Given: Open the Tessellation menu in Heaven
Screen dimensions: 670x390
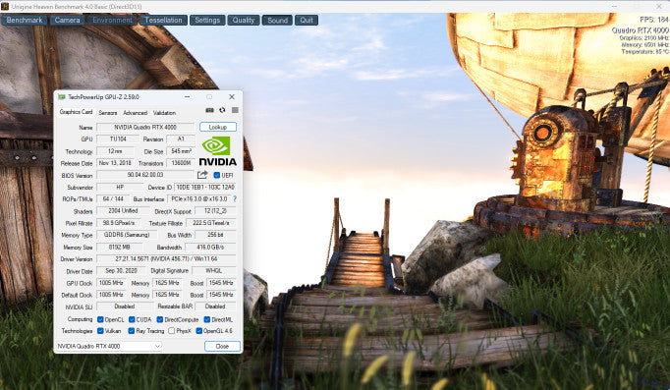Looking at the screenshot, I should [163, 20].
